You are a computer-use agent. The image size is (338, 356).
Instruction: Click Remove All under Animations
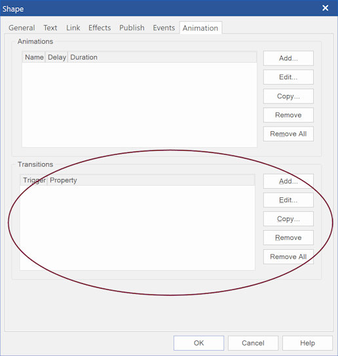[x=288, y=134]
